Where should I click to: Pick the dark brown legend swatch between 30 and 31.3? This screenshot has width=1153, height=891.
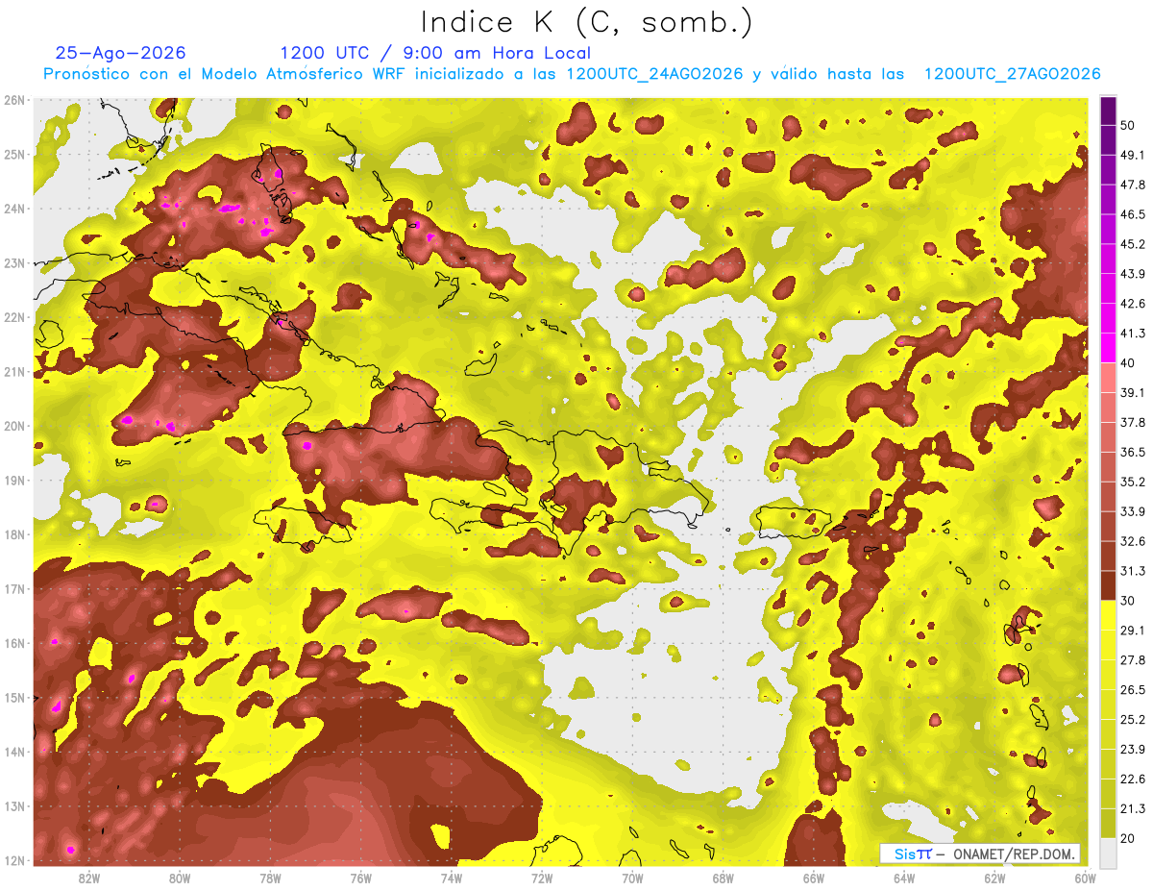pos(1108,585)
